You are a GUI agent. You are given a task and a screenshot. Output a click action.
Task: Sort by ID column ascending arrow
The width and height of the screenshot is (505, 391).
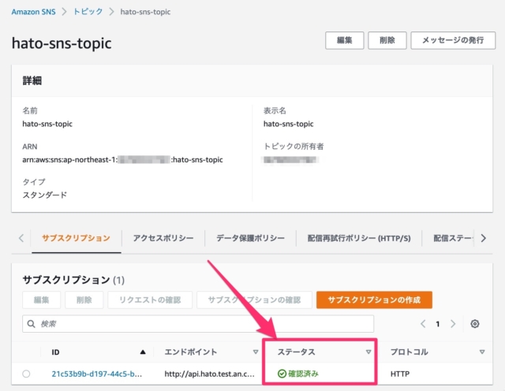[x=143, y=352]
